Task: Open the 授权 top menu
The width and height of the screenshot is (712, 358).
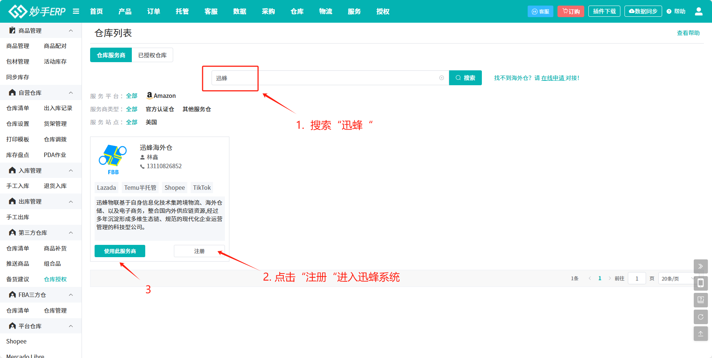Action: [383, 12]
